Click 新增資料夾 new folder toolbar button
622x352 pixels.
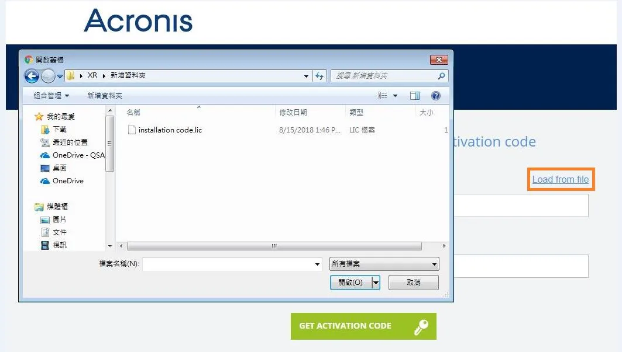coord(105,96)
